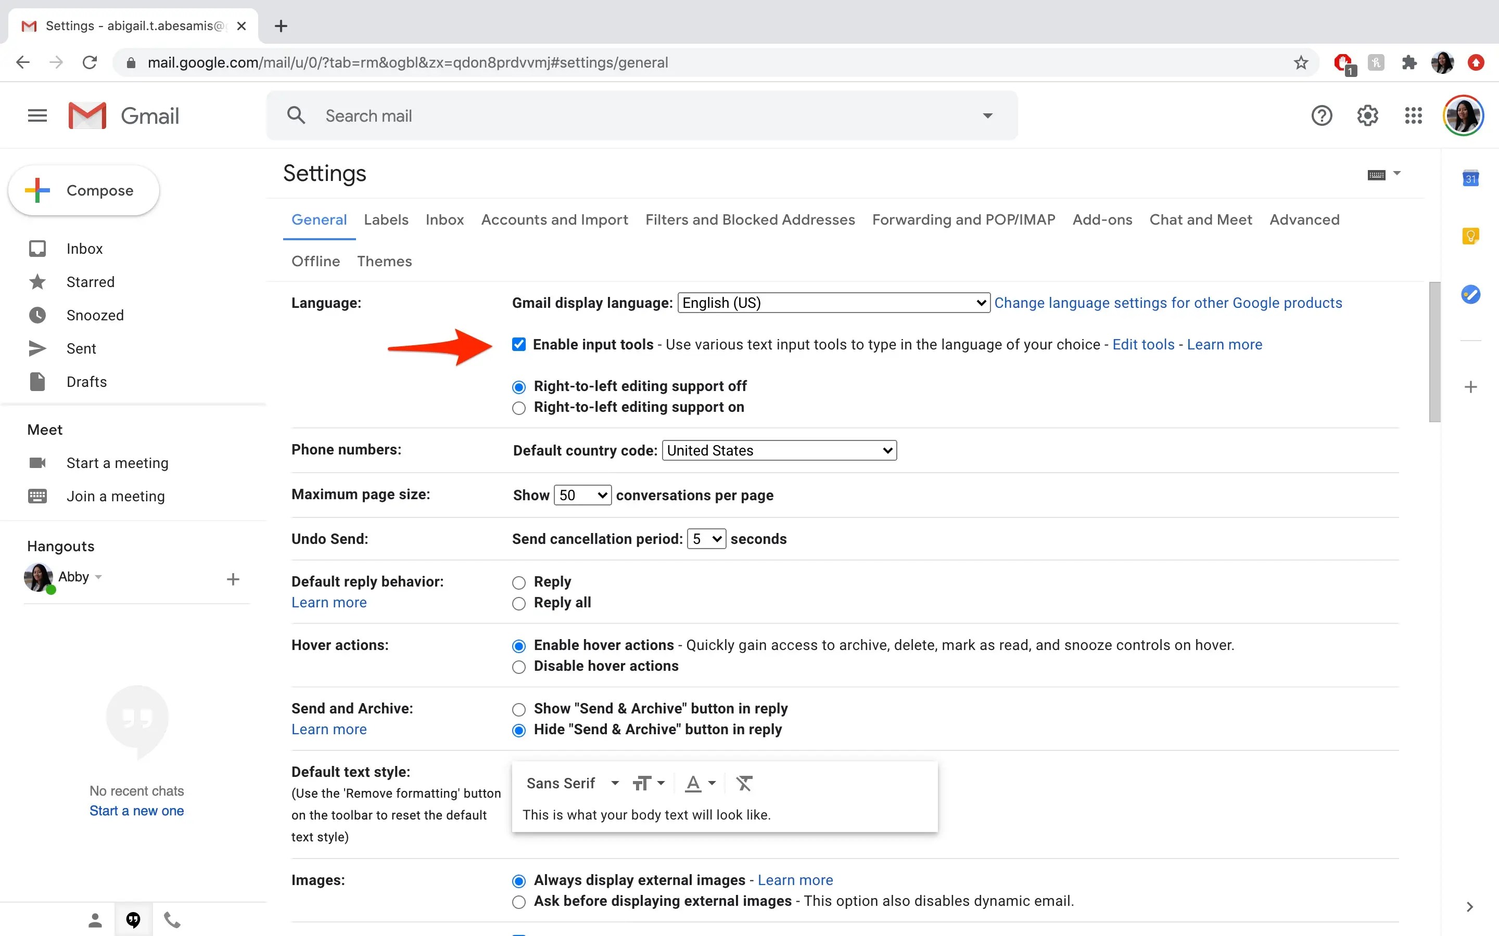
Task: Open the Support question mark icon
Action: pyautogui.click(x=1321, y=116)
